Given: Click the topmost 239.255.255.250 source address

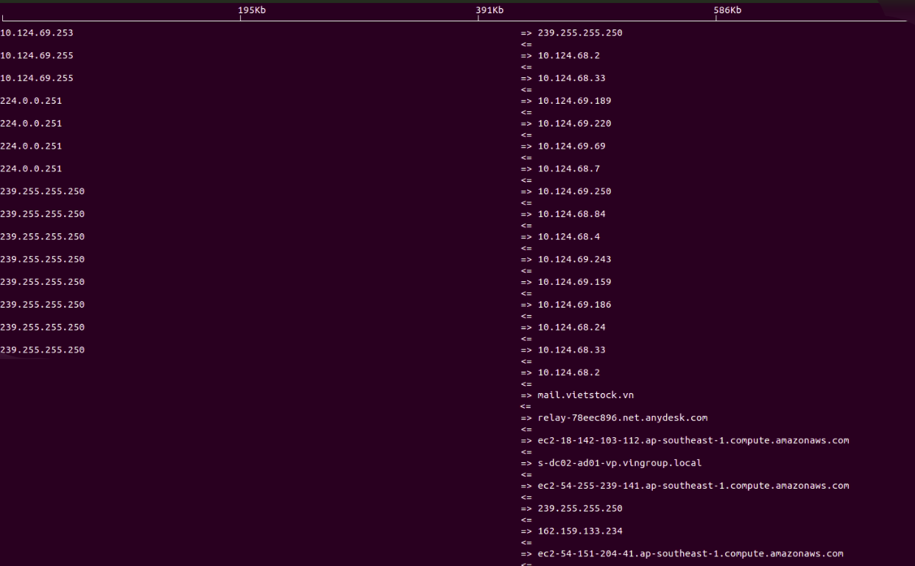Looking at the screenshot, I should click(x=42, y=191).
